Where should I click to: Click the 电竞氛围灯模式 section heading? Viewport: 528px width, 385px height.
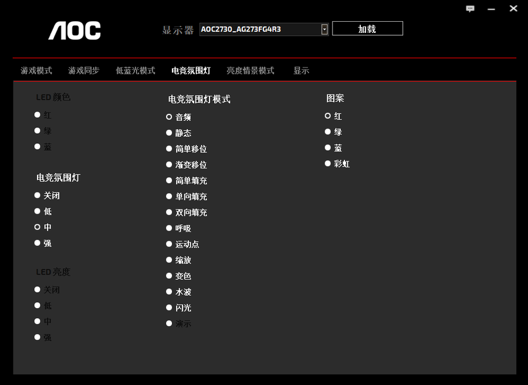tap(199, 99)
